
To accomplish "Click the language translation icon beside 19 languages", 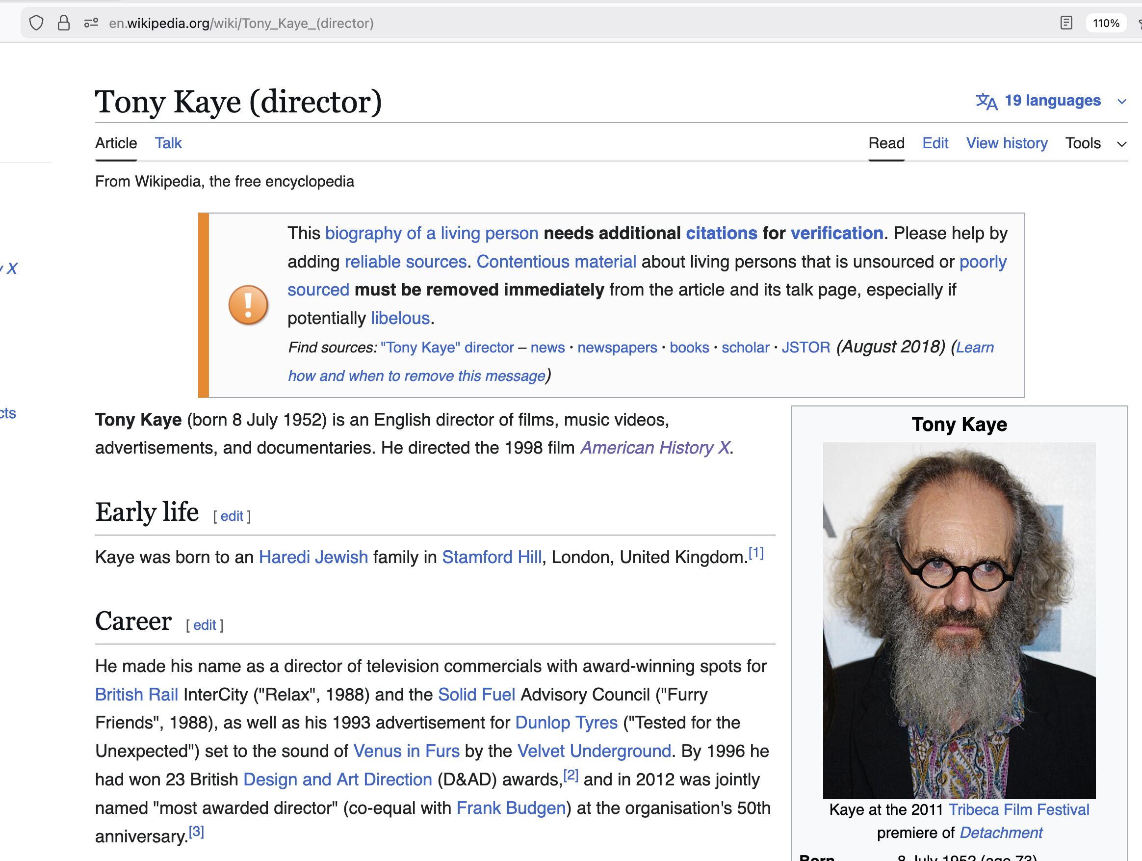I will tap(986, 101).
